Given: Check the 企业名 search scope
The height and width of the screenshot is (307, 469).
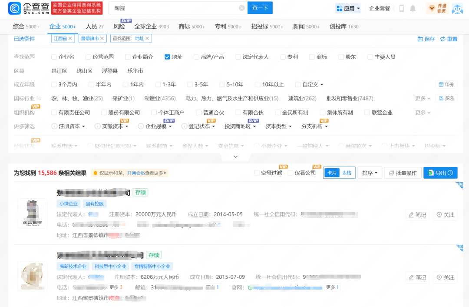Looking at the screenshot, I should click(x=54, y=57).
